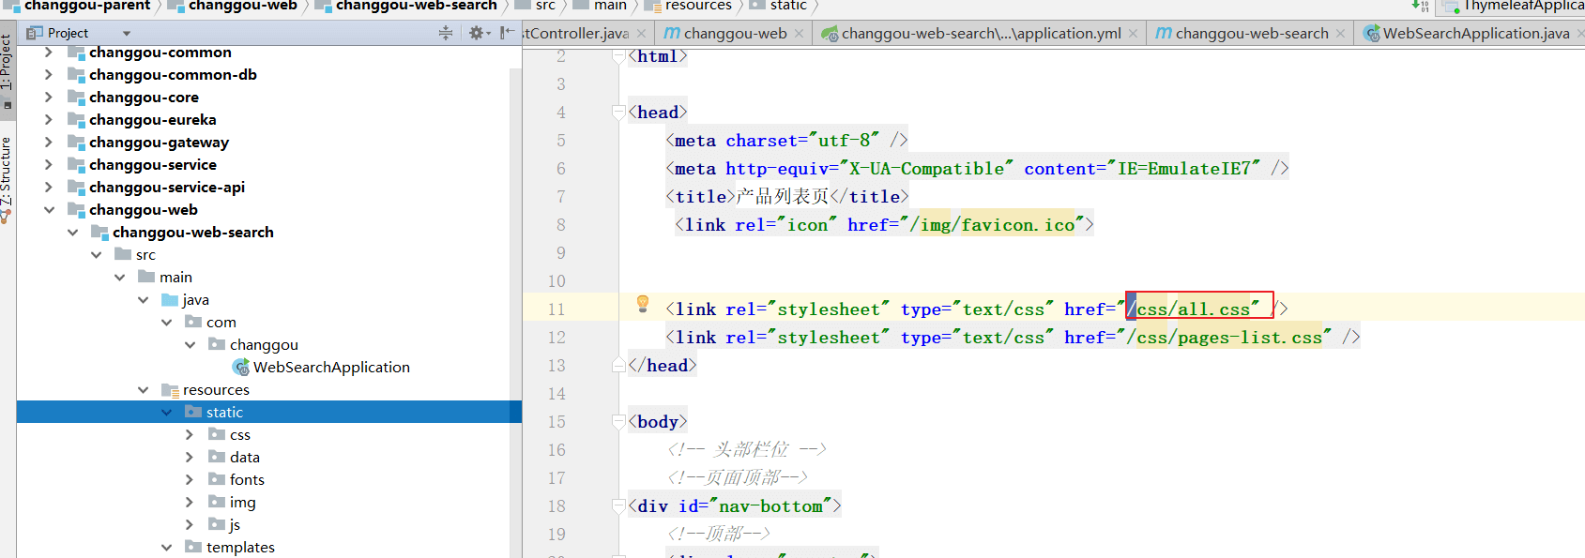Image resolution: width=1585 pixels, height=558 pixels.
Task: Click the light bulb intention icon
Action: click(643, 304)
